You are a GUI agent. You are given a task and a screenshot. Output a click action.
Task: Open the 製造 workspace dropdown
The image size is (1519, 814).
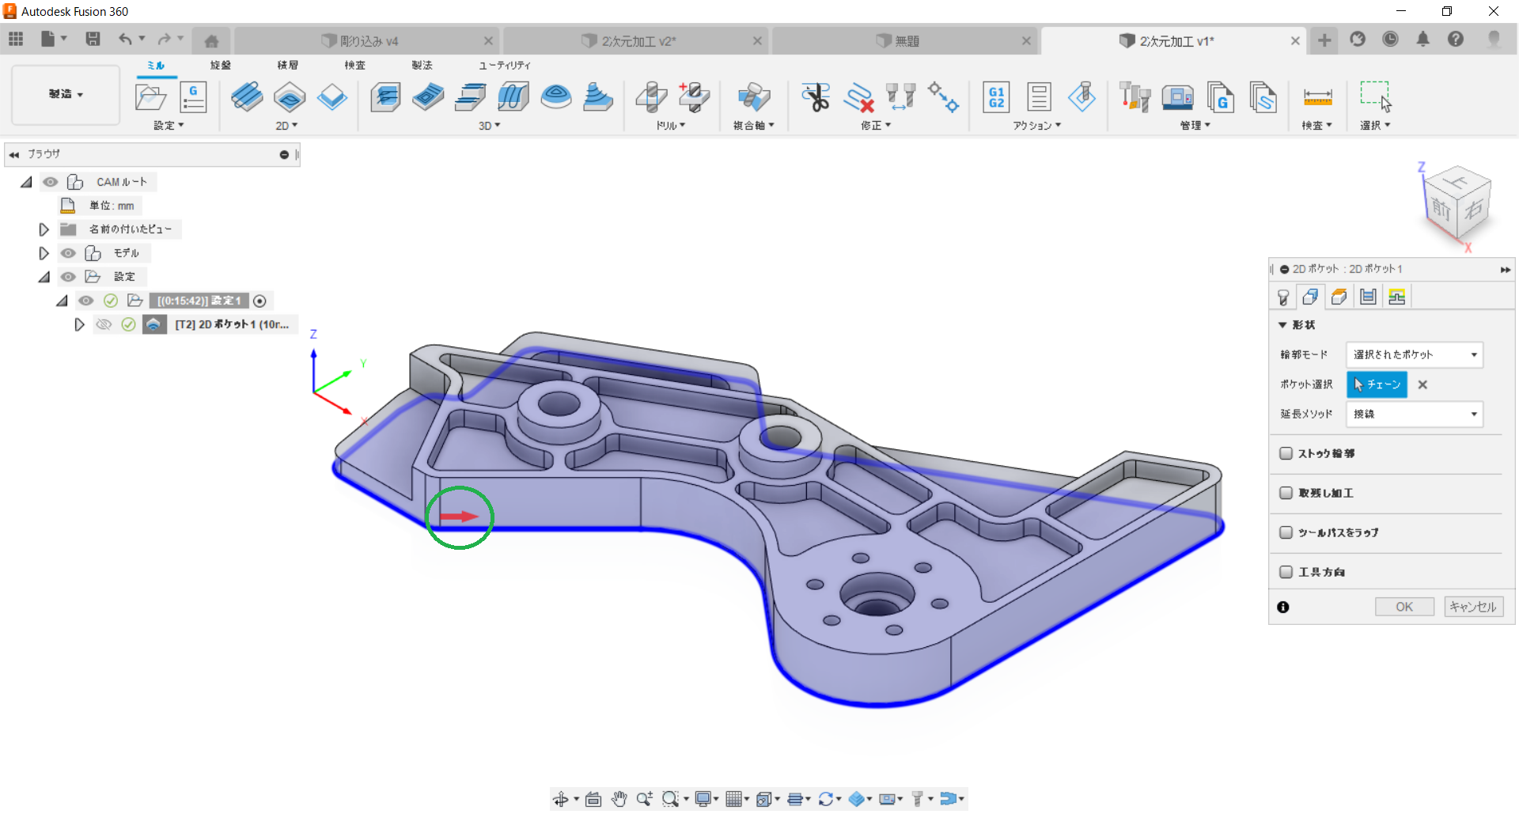point(66,94)
